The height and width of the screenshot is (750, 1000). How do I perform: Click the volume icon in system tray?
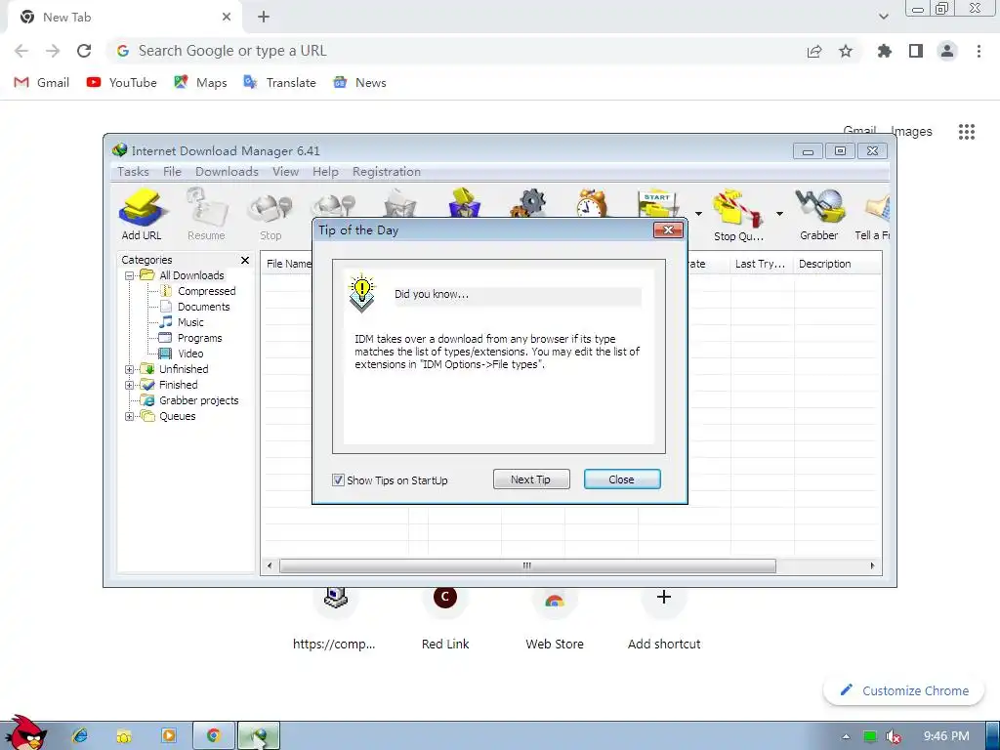click(x=894, y=736)
